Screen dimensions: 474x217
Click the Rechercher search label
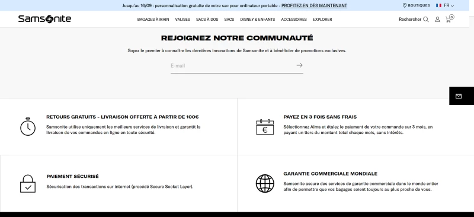pyautogui.click(x=410, y=20)
